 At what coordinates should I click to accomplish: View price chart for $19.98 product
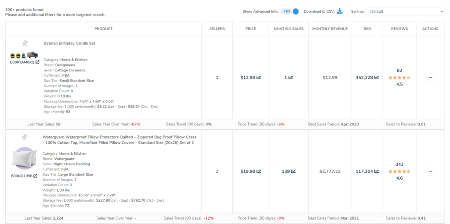pyautogui.click(x=259, y=171)
